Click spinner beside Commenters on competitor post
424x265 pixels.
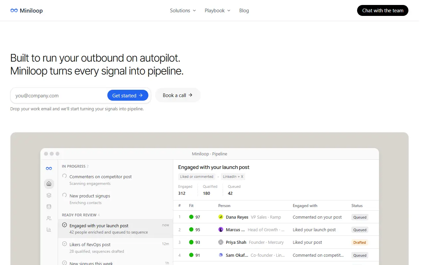tap(65, 176)
